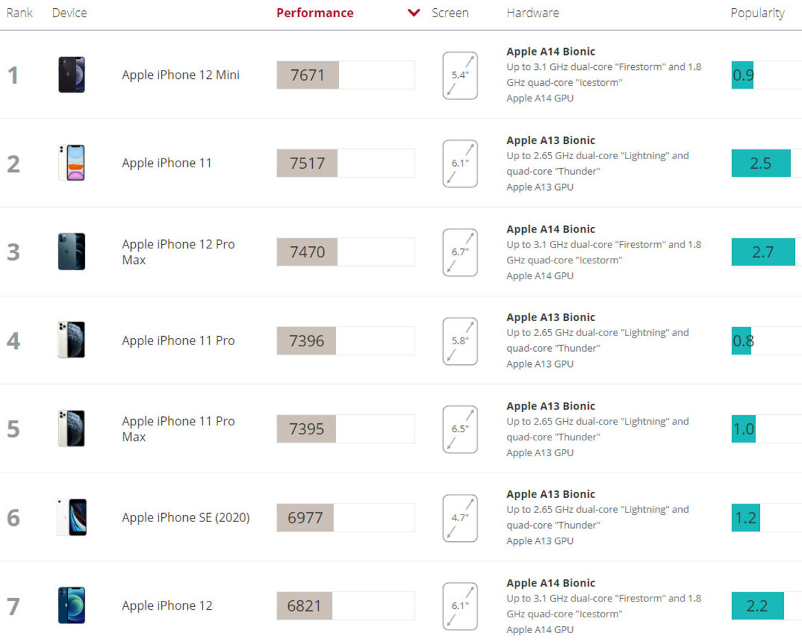Click the 2.7 popularity bar
The width and height of the screenshot is (802, 642).
click(x=763, y=252)
